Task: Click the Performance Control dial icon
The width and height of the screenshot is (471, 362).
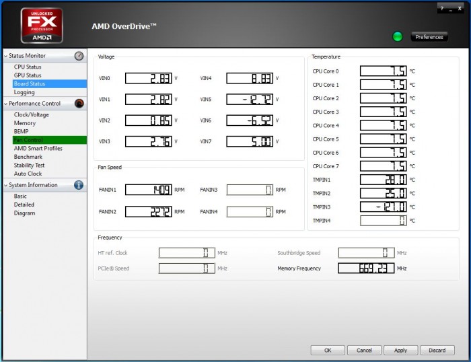Action: (x=79, y=104)
